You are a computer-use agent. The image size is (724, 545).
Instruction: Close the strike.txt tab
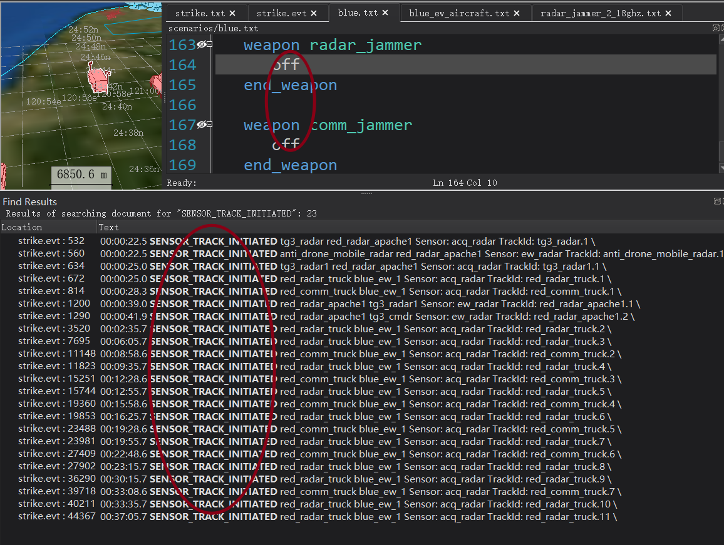(x=232, y=13)
